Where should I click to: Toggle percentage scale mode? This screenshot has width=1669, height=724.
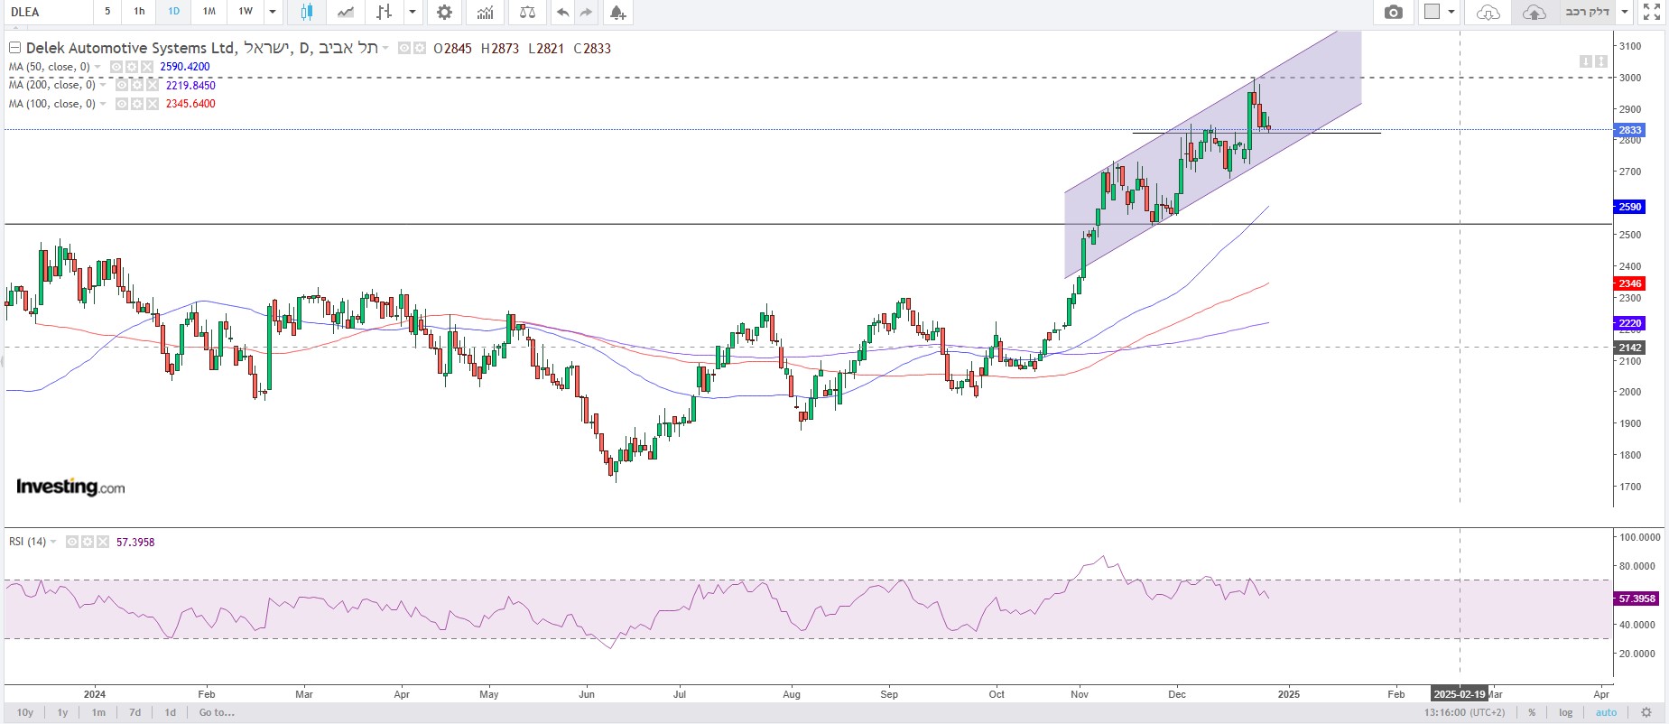1532,712
